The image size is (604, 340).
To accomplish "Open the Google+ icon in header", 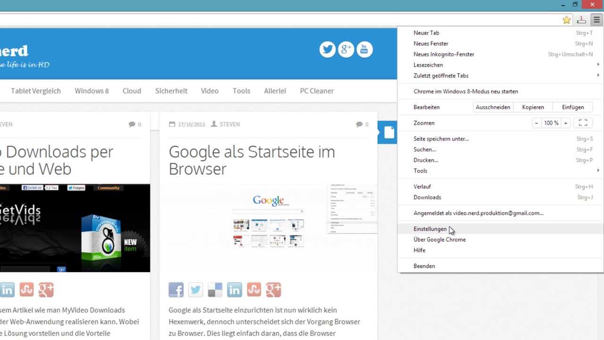I will pyautogui.click(x=346, y=49).
